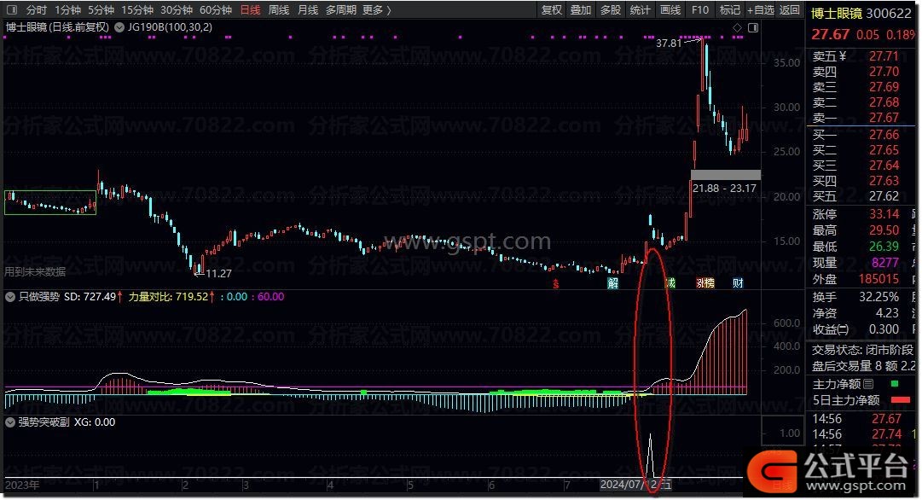Click the 标记 mark button
This screenshot has width=922, height=500.
point(730,10)
